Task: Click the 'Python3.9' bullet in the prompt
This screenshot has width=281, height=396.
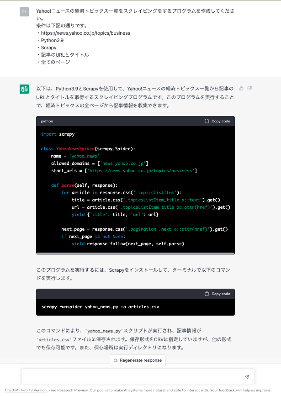Action: coord(52,40)
